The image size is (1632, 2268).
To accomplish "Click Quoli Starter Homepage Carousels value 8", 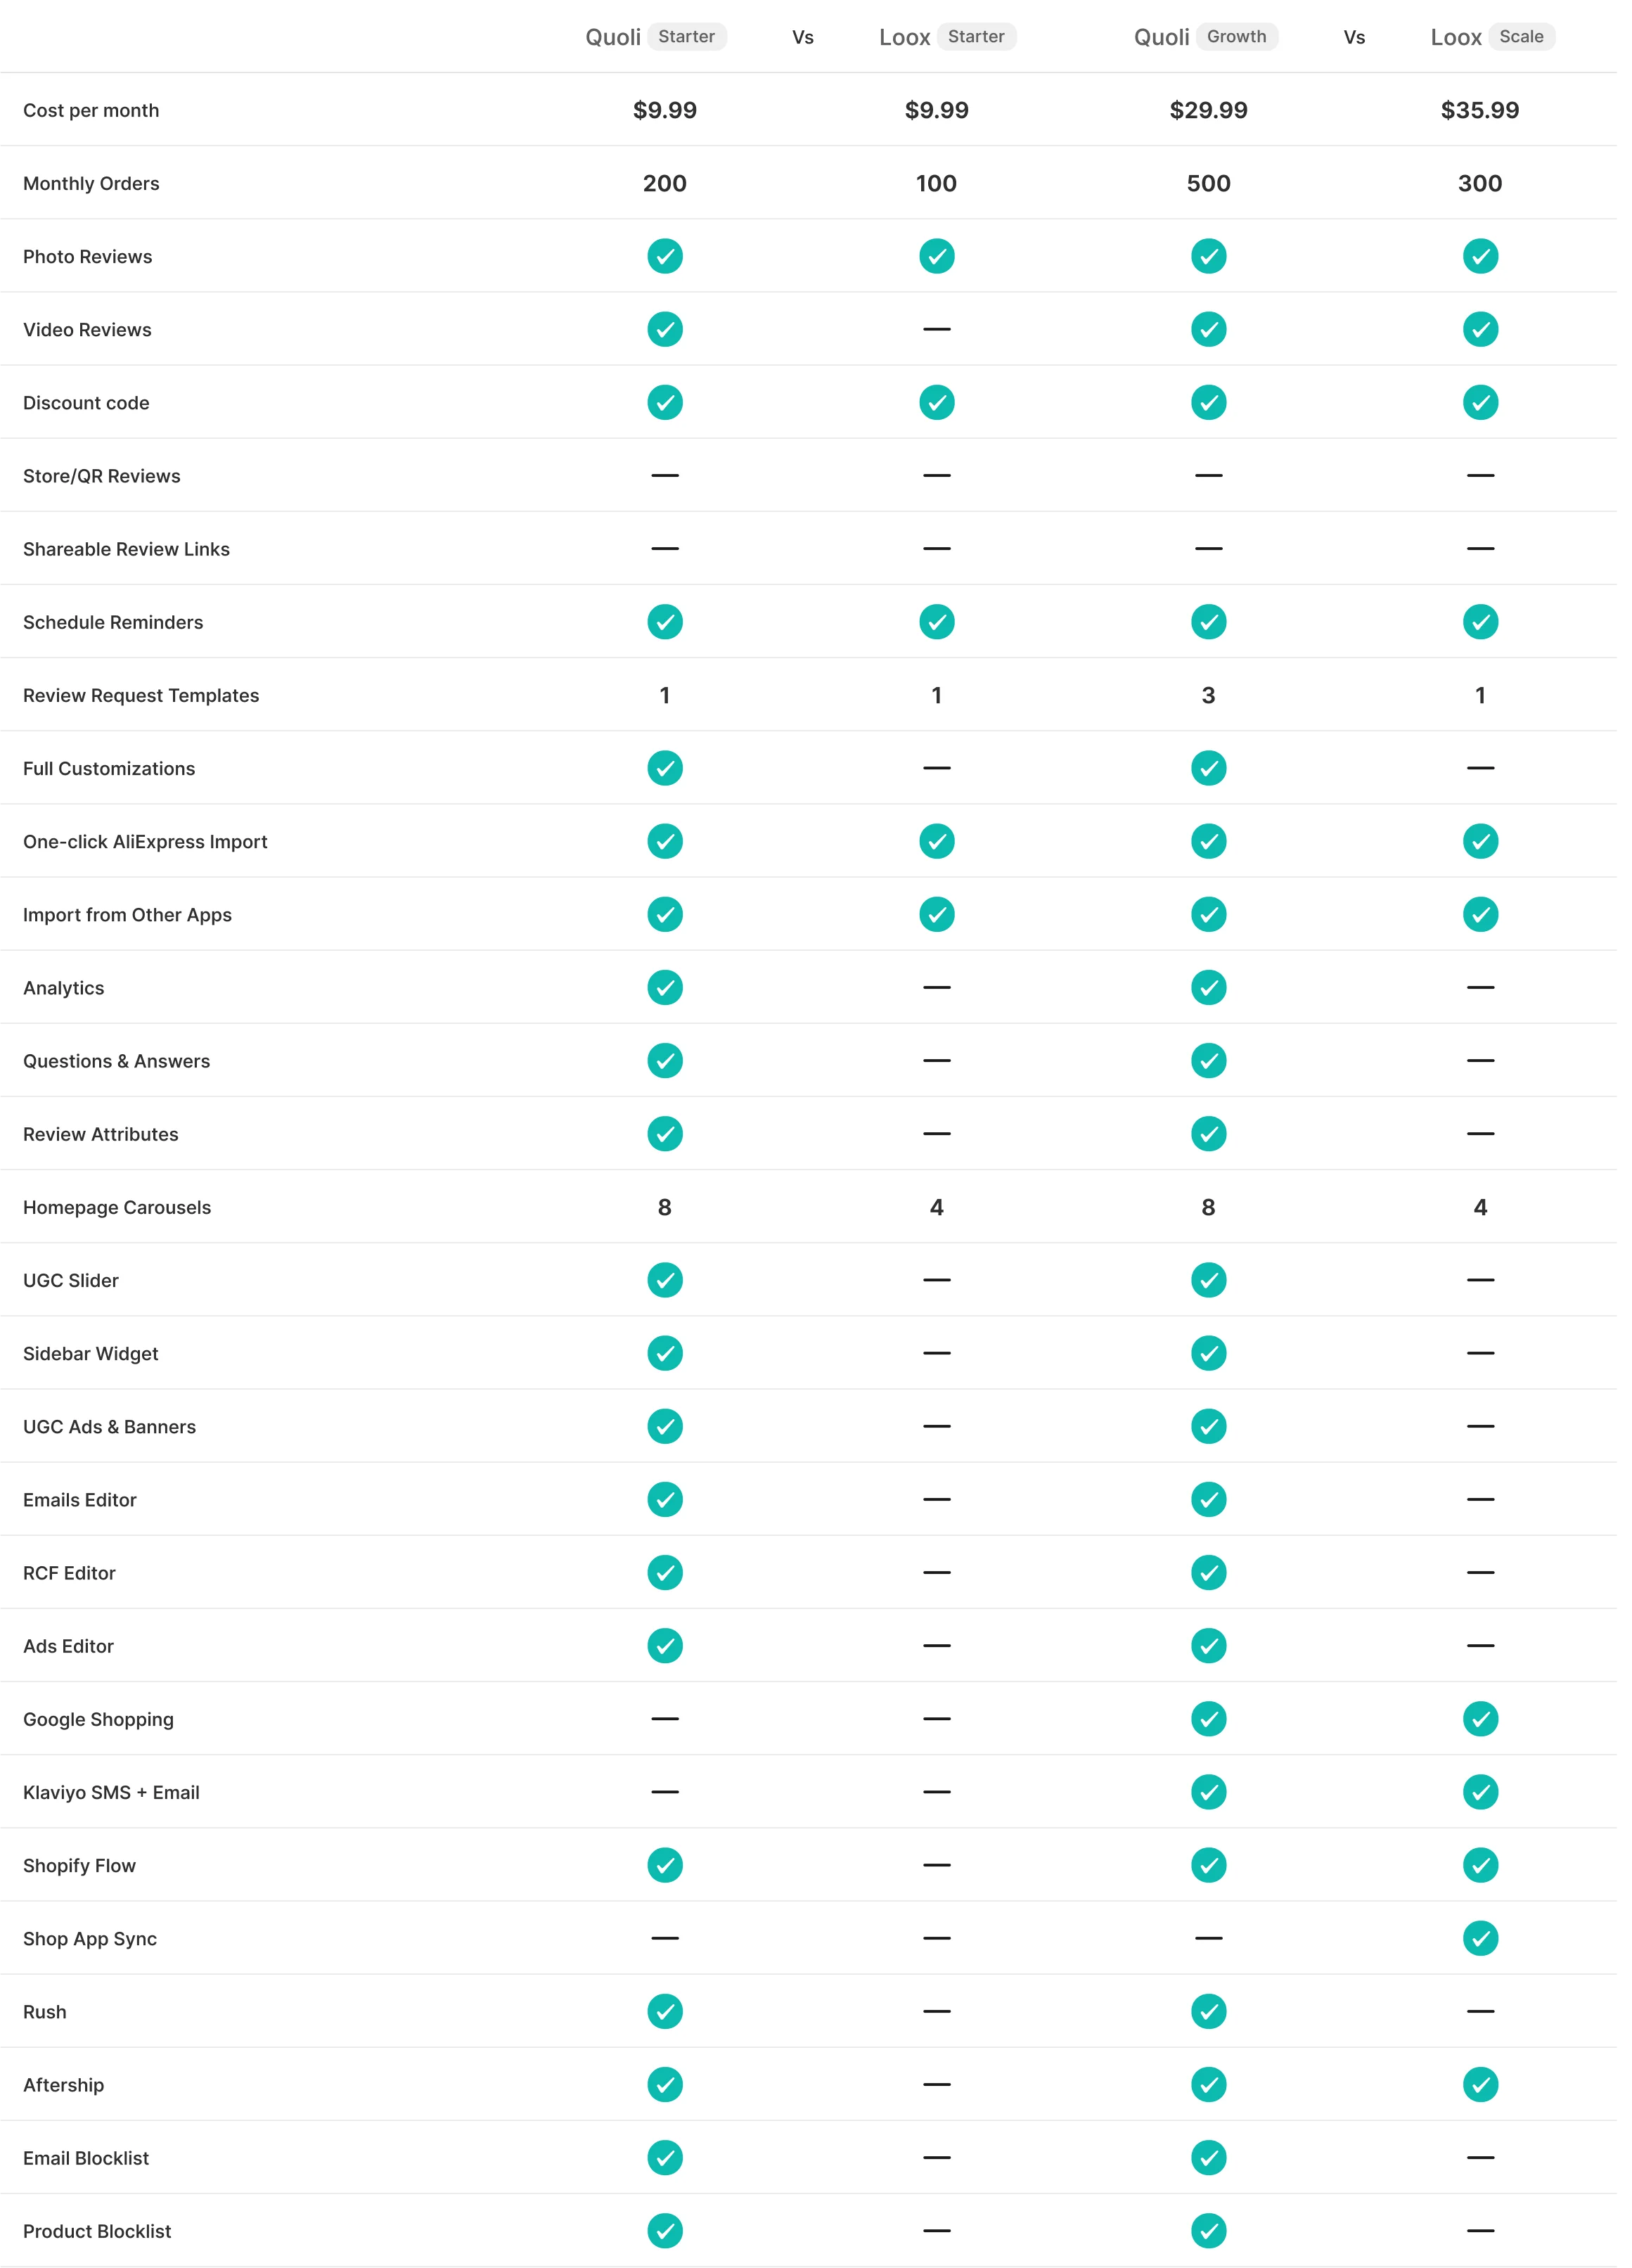I will point(665,1207).
